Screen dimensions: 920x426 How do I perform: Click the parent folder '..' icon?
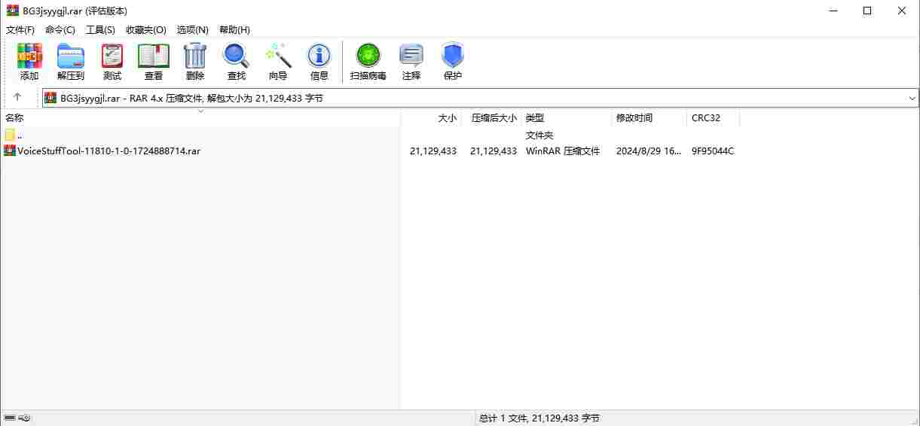tap(10, 135)
